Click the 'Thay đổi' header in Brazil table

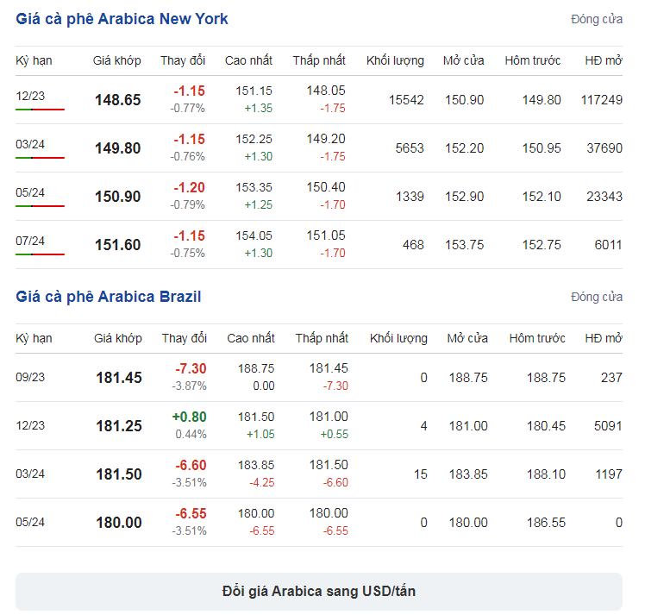point(184,338)
